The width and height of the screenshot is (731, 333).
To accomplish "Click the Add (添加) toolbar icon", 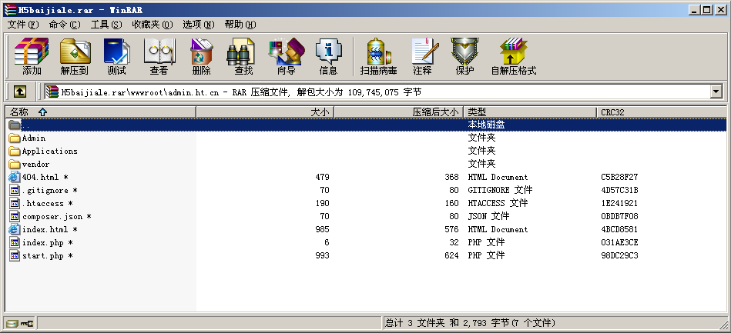I will [x=32, y=57].
